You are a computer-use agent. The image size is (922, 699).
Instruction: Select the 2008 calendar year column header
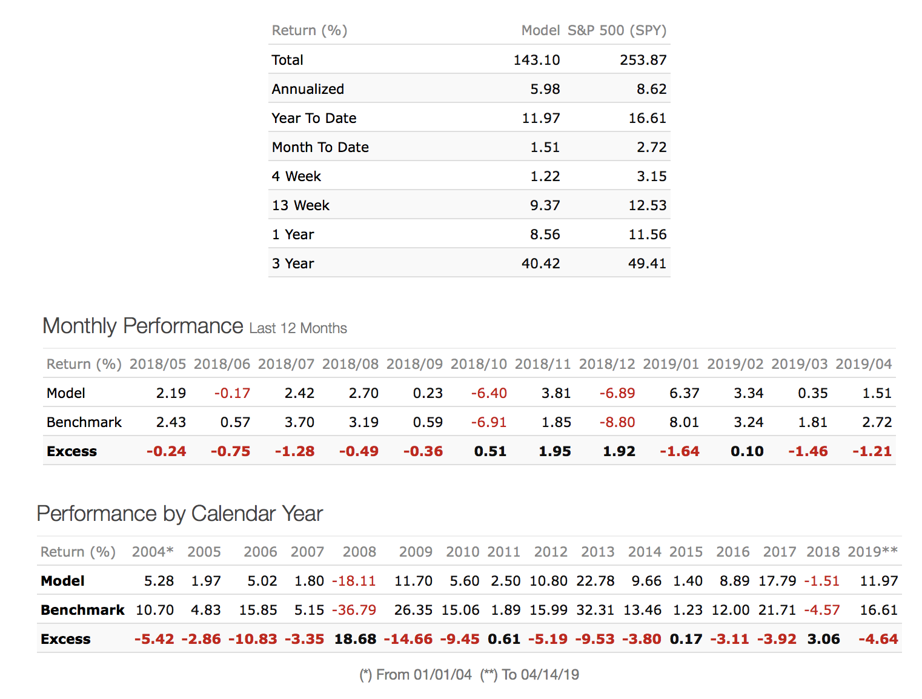click(359, 552)
